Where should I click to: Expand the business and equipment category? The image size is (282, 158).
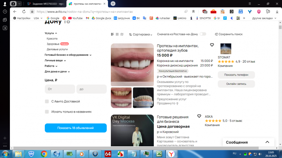[68, 55]
